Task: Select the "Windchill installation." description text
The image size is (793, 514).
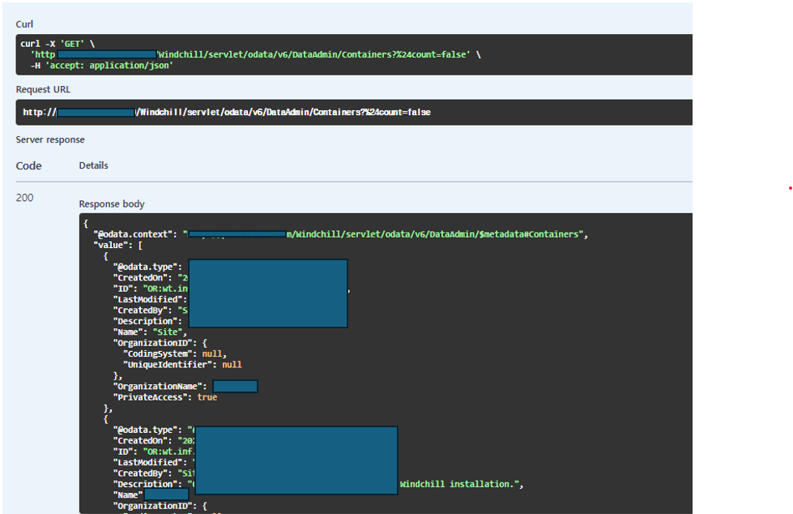Action: pyautogui.click(x=461, y=484)
